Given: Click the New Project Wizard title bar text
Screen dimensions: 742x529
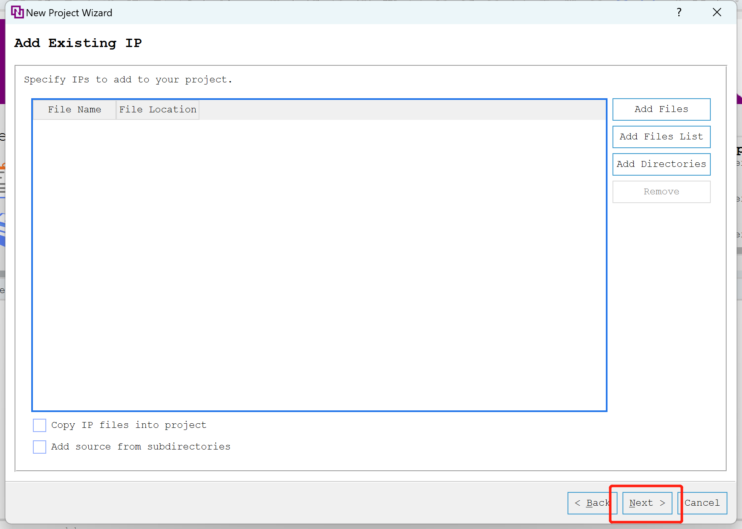Looking at the screenshot, I should tap(69, 13).
